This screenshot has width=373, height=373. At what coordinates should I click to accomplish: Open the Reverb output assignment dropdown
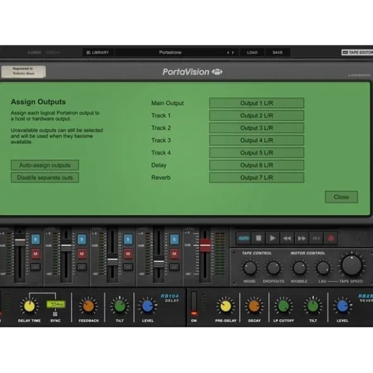coord(257,177)
